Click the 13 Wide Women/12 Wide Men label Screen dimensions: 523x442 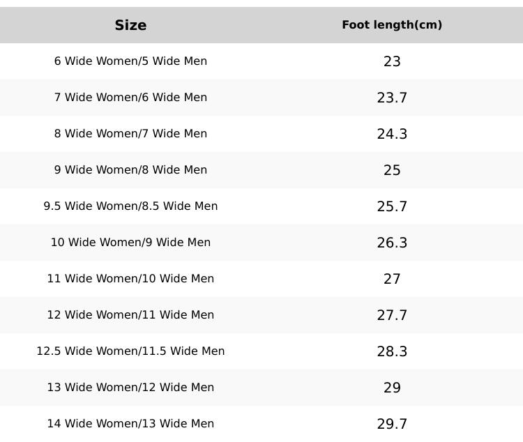[130, 388]
